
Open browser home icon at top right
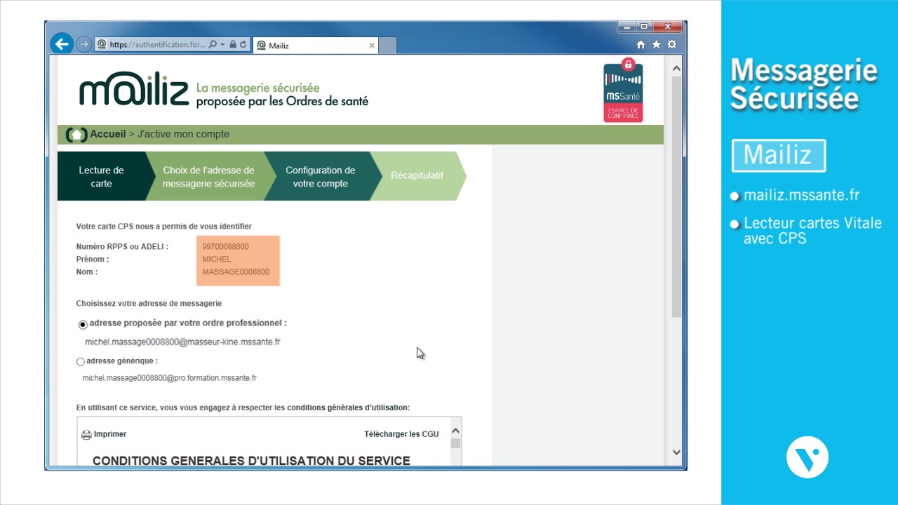pos(641,44)
